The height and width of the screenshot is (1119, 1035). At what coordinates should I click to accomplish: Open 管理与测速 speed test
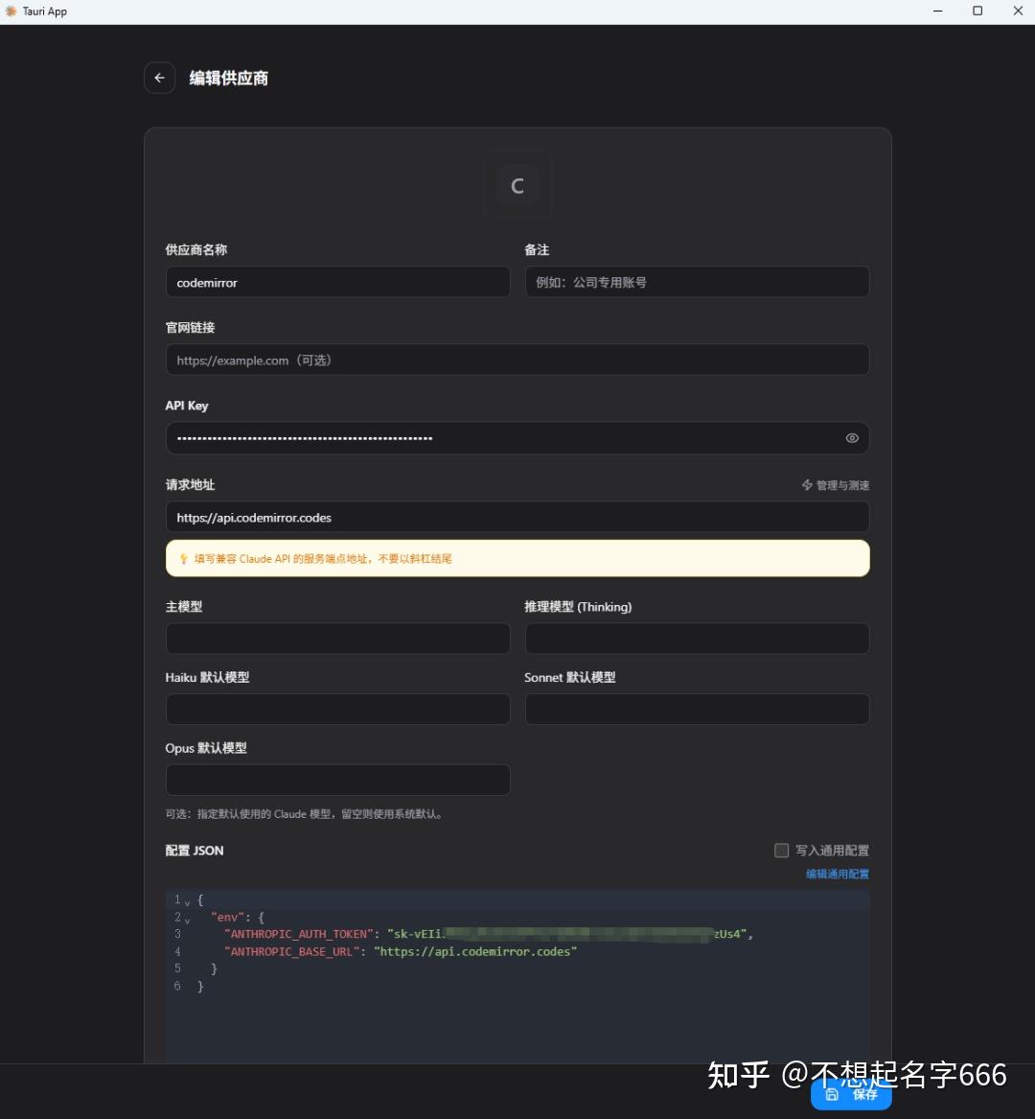836,485
